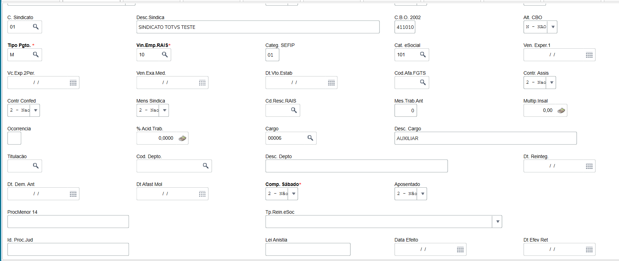The height and width of the screenshot is (261, 619).
Task: Open the Multip.Insal calculator icon
Action: (561, 111)
